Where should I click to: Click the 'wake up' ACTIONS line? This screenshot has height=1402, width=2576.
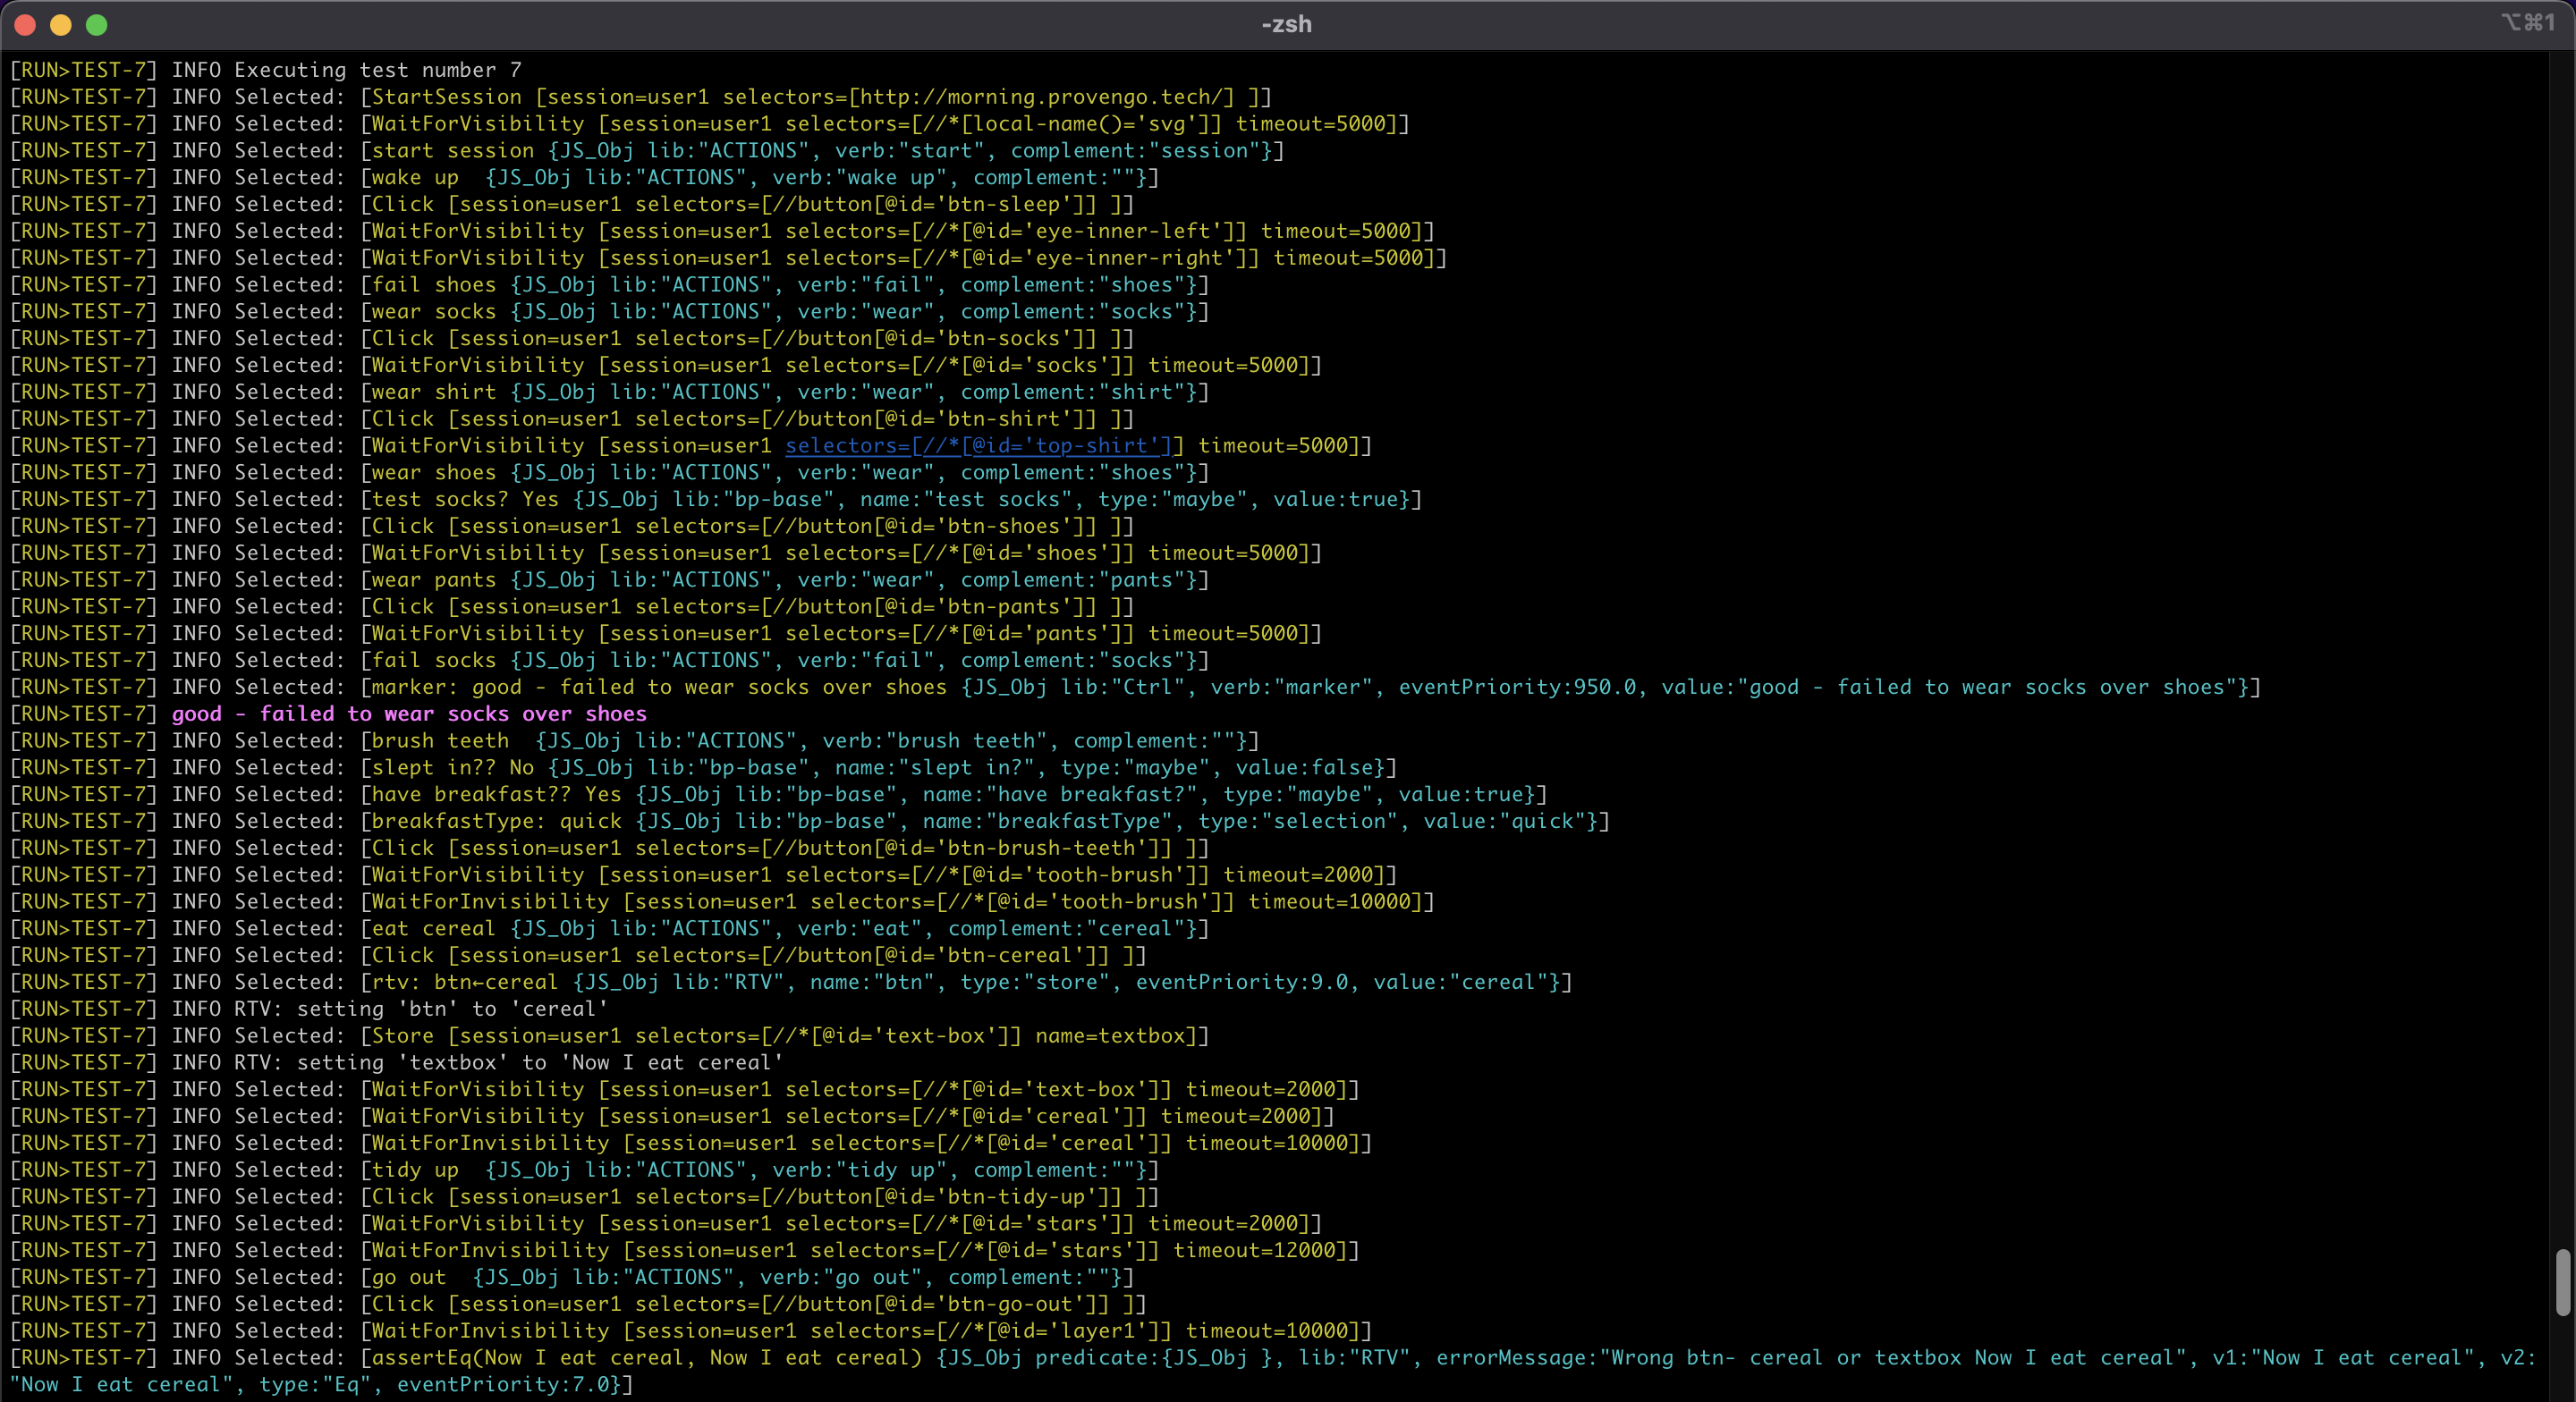click(585, 178)
